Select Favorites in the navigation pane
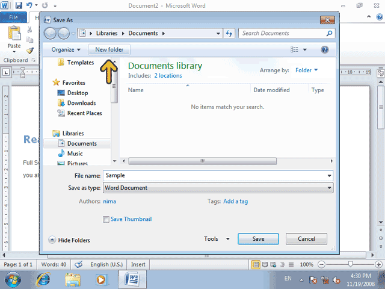The width and height of the screenshot is (385, 289). pos(73,83)
